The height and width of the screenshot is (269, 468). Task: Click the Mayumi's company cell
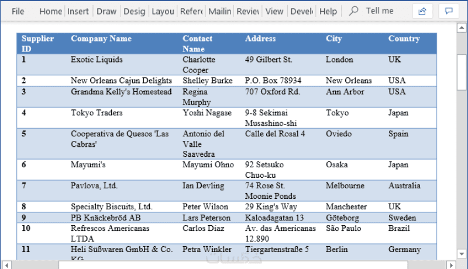(122, 170)
